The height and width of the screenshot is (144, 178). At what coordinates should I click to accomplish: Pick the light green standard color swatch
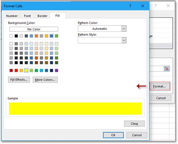(31, 70)
